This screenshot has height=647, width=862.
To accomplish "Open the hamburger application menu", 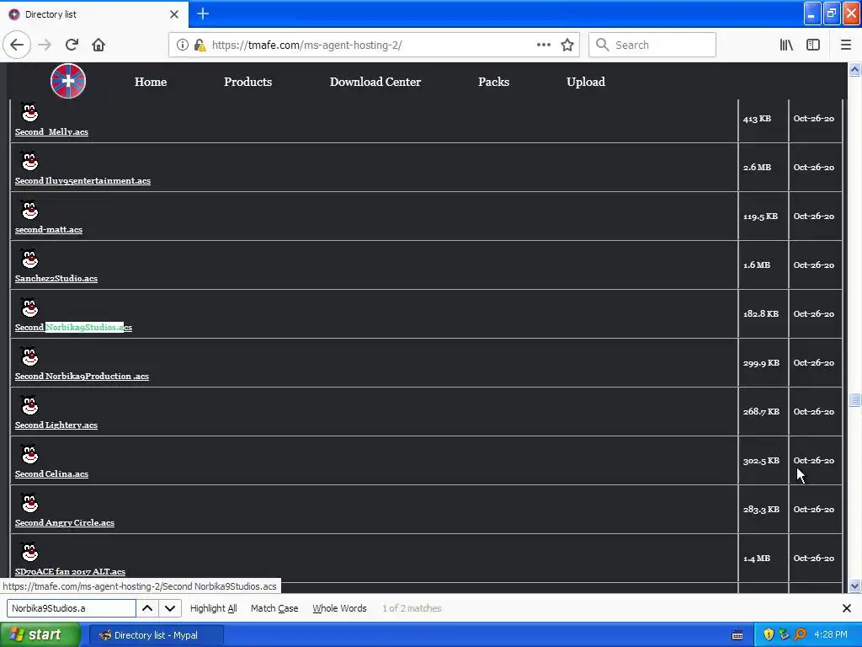I will point(846,45).
